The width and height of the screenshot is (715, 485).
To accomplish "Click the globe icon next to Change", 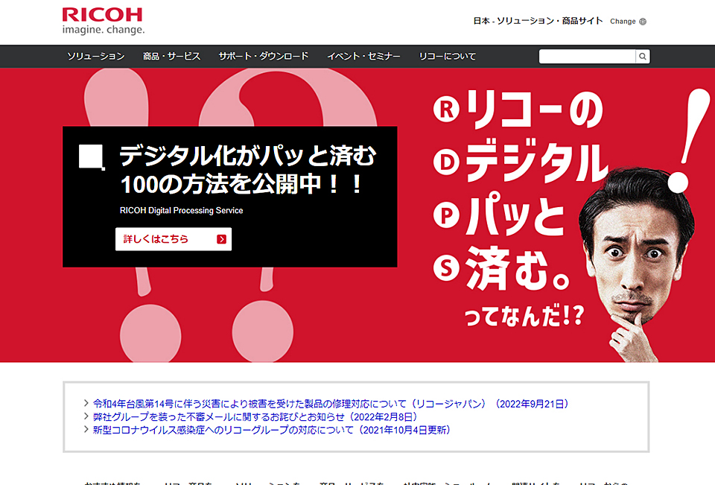I will click(643, 22).
